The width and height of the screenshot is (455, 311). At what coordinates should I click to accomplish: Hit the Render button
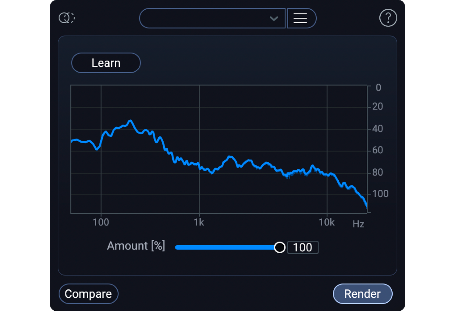point(362,294)
